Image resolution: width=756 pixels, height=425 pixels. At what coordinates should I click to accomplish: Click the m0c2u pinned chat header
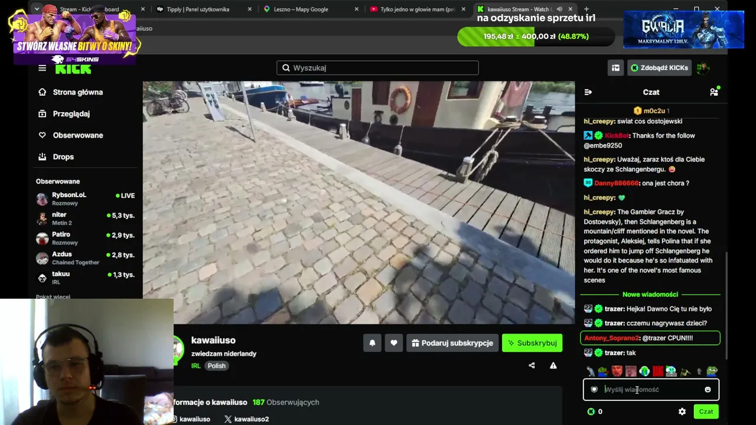[x=651, y=111]
